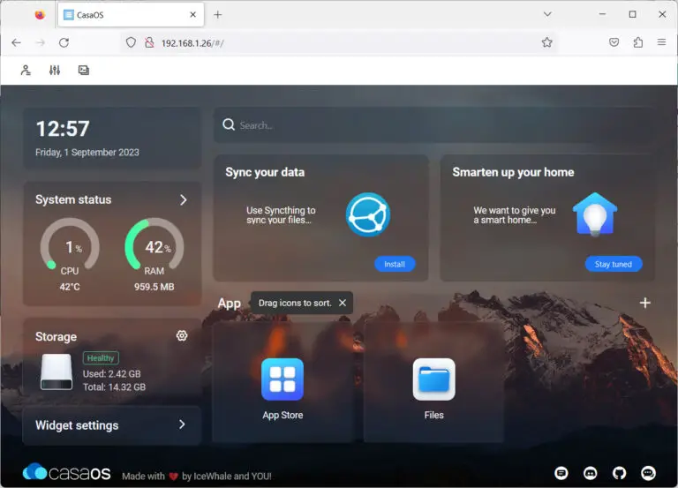Open the GitHub link icon
The image size is (678, 488).
pyautogui.click(x=620, y=473)
